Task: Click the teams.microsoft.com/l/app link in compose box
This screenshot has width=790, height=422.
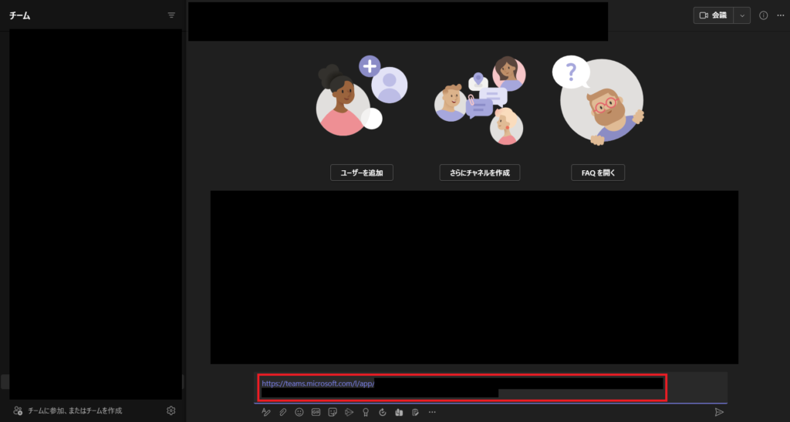Action: click(318, 383)
